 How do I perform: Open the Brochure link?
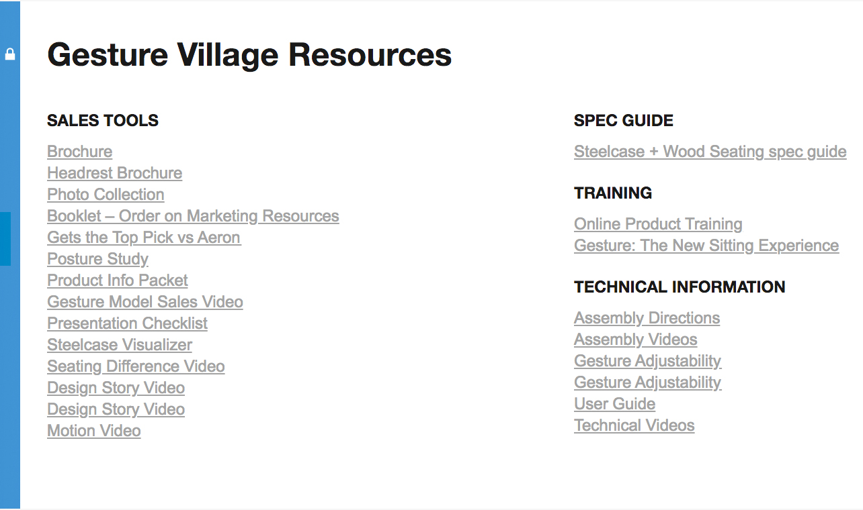tap(79, 152)
